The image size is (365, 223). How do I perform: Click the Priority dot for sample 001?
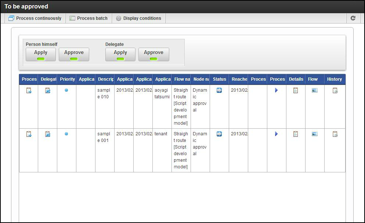pos(66,134)
